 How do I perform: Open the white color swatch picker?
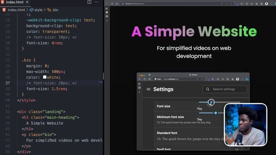(45, 77)
